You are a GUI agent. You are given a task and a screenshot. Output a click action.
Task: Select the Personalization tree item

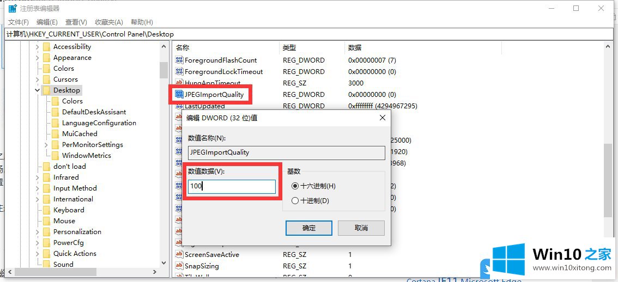[x=77, y=232]
